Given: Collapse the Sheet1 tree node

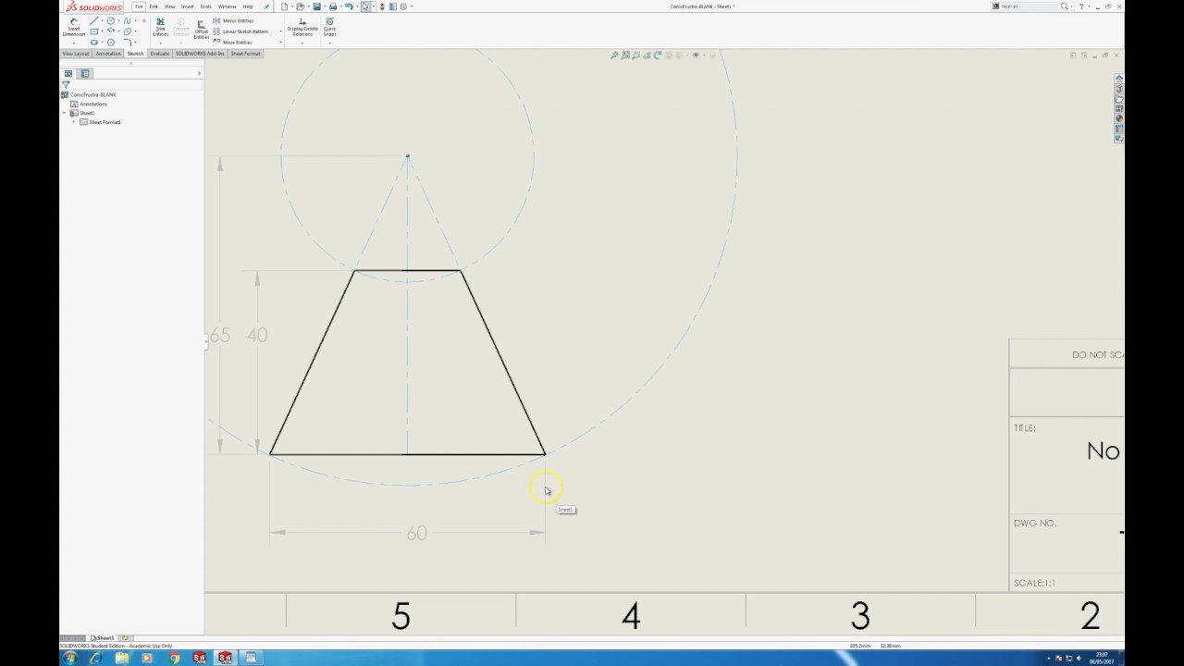Looking at the screenshot, I should (x=64, y=113).
